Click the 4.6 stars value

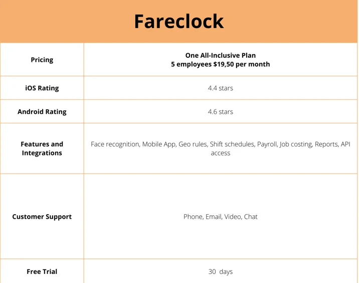221,111
